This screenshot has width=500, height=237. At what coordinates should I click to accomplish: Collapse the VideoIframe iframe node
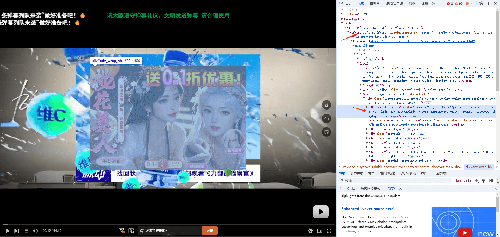tap(348, 32)
